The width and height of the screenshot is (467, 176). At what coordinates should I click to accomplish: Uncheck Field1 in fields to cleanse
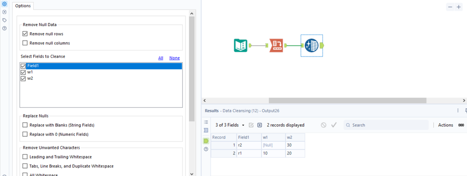click(23, 66)
